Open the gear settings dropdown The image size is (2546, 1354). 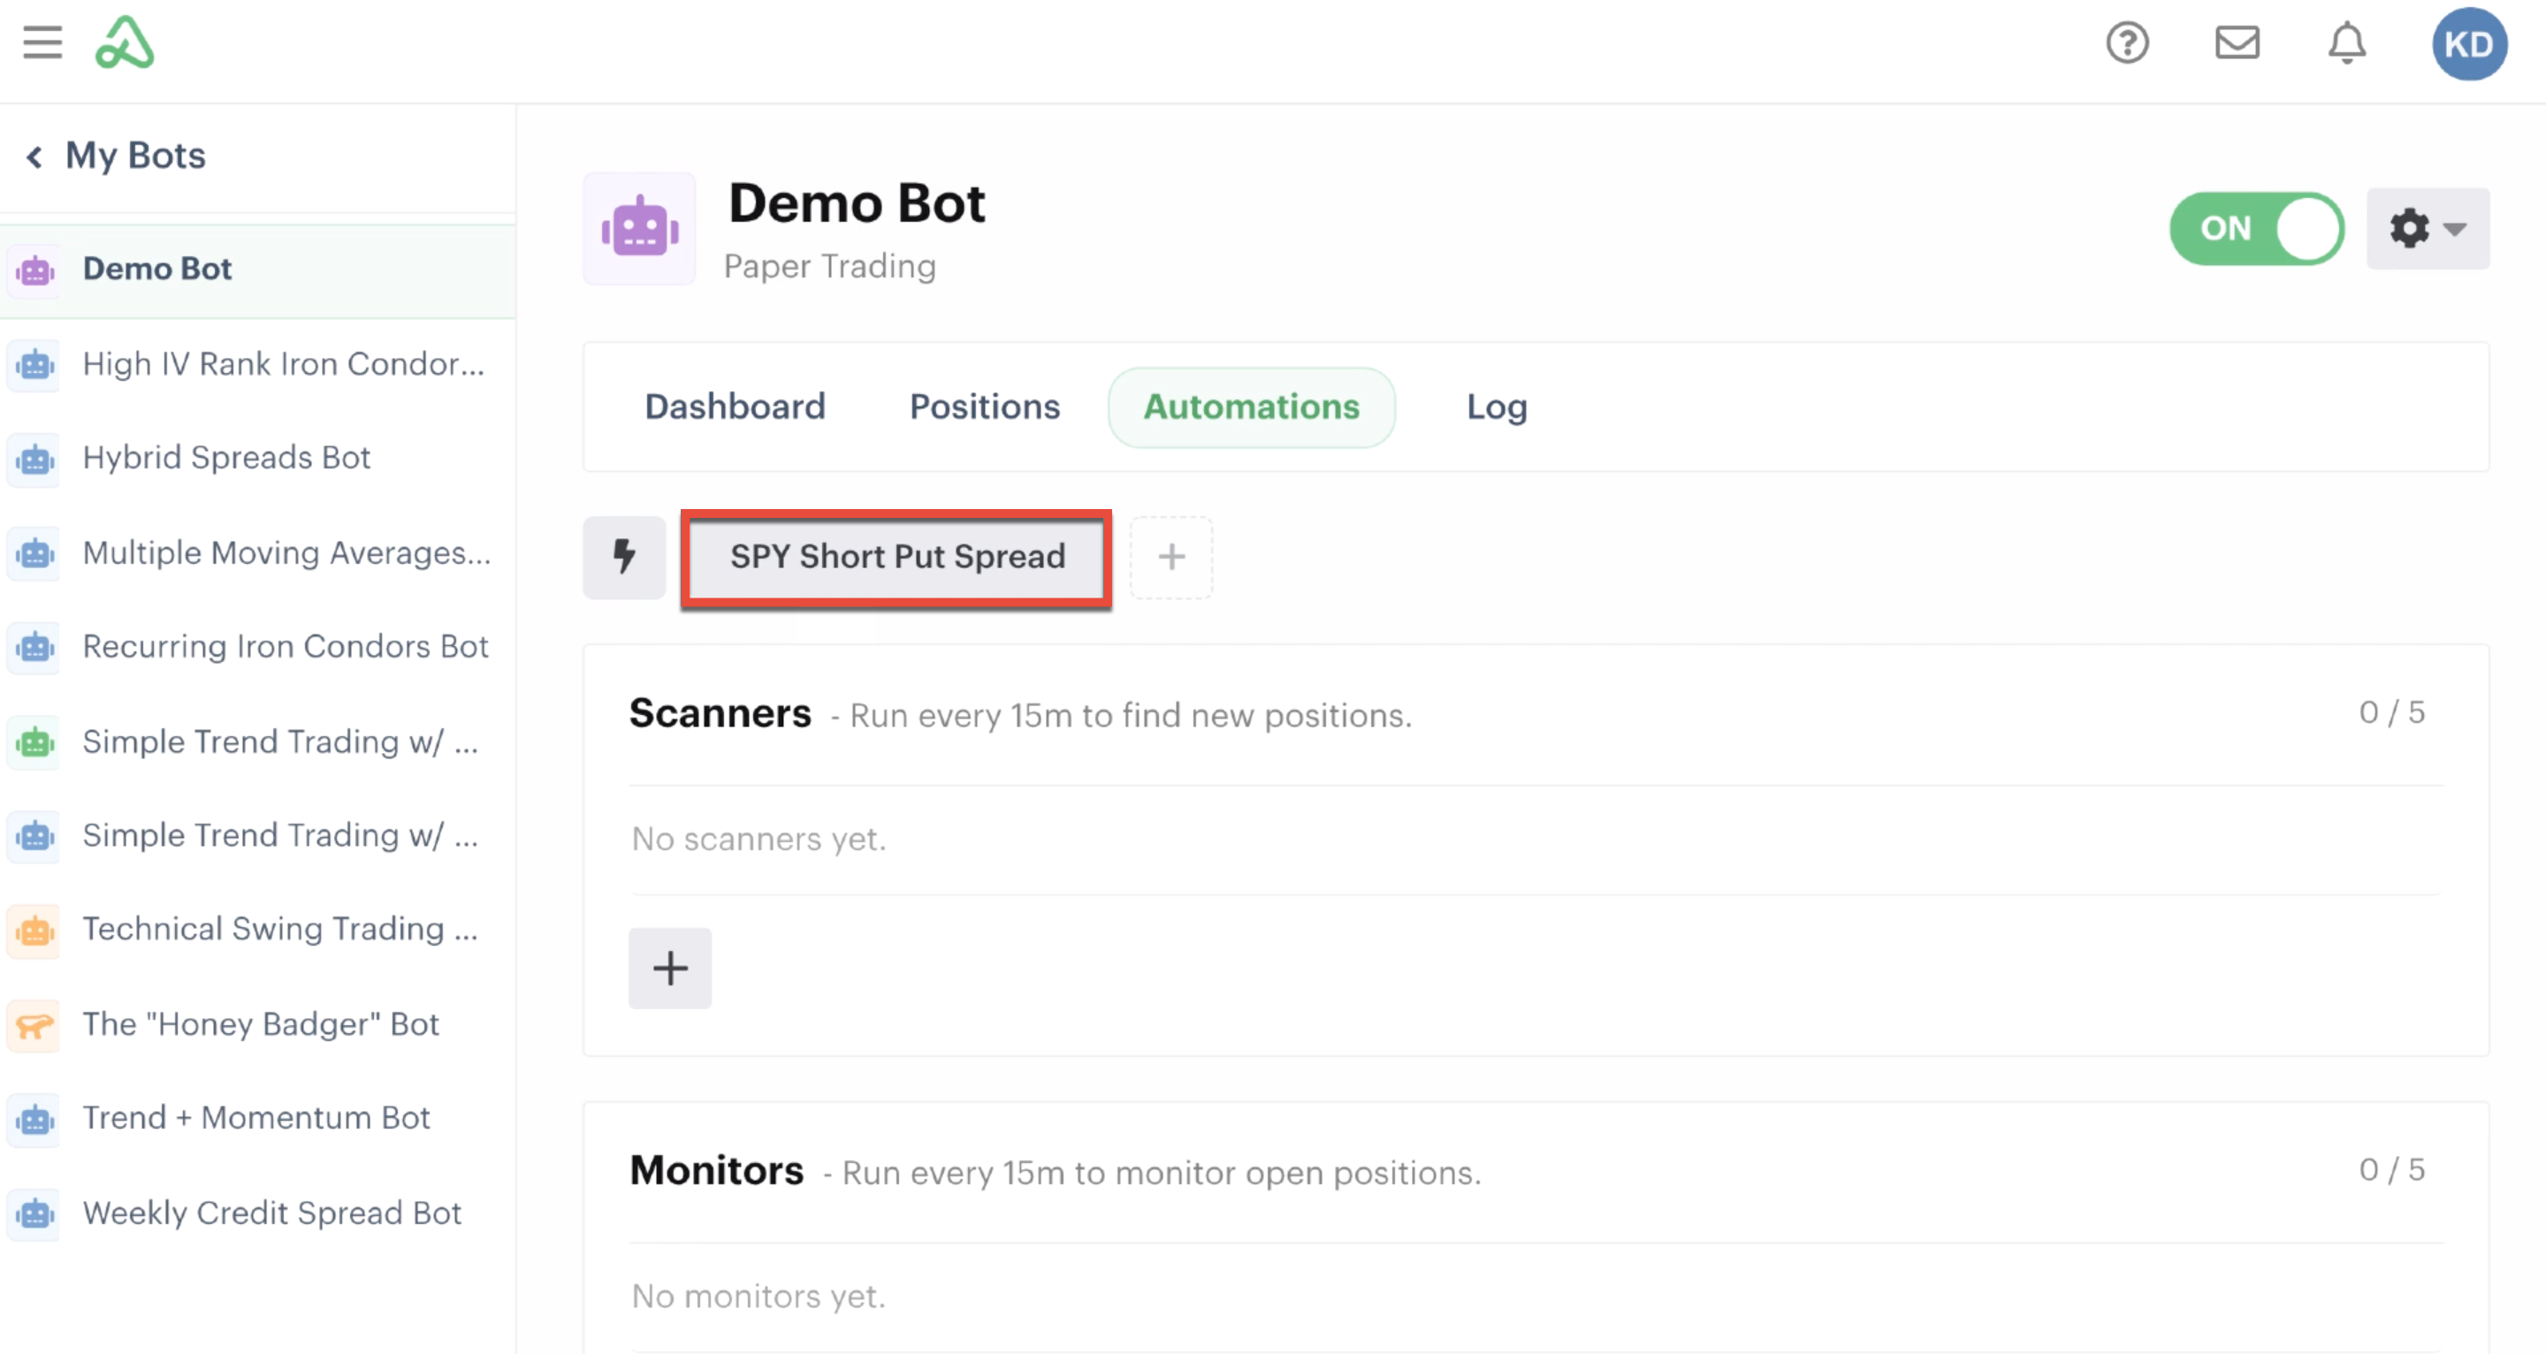click(2427, 228)
